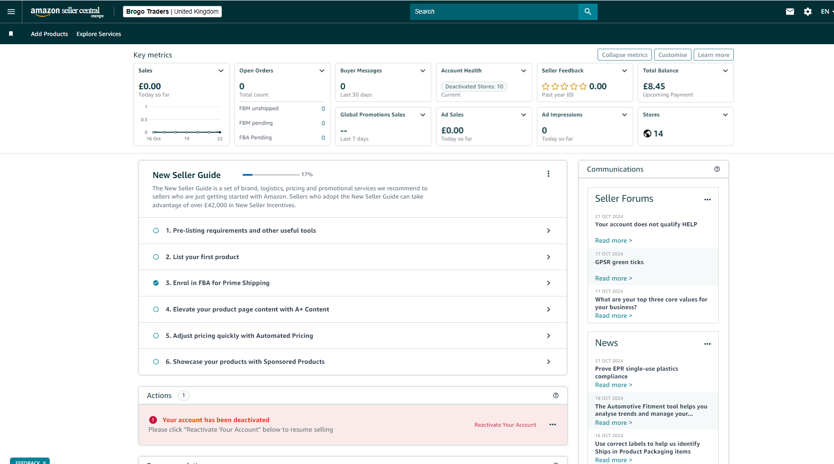Click the Customise button

(x=672, y=55)
